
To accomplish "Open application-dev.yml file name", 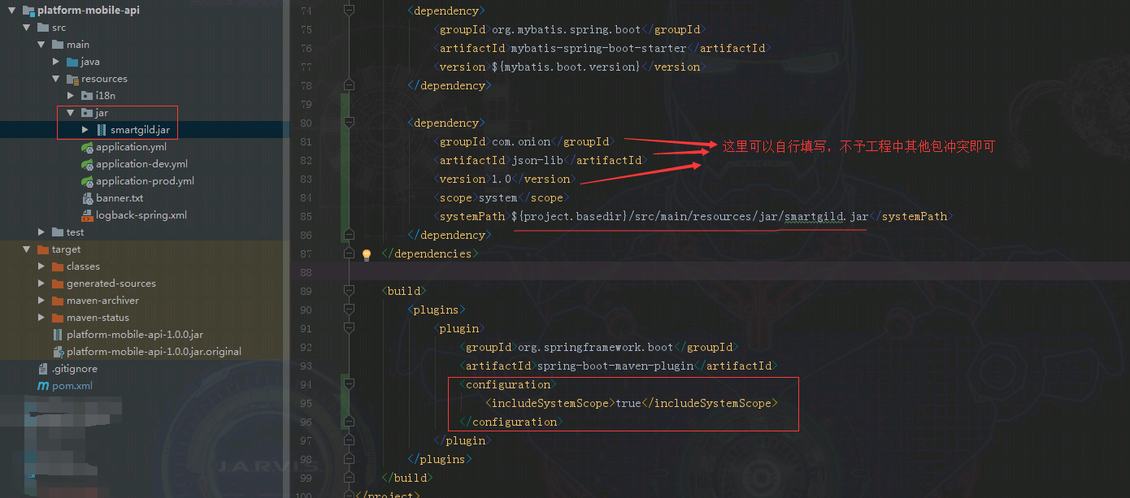I will tap(141, 164).
